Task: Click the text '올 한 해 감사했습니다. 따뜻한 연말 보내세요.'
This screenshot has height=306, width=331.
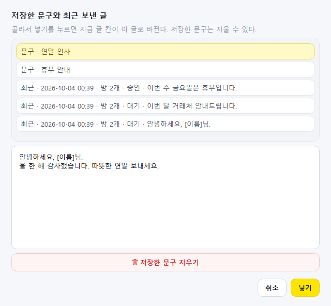Action: coord(89,166)
